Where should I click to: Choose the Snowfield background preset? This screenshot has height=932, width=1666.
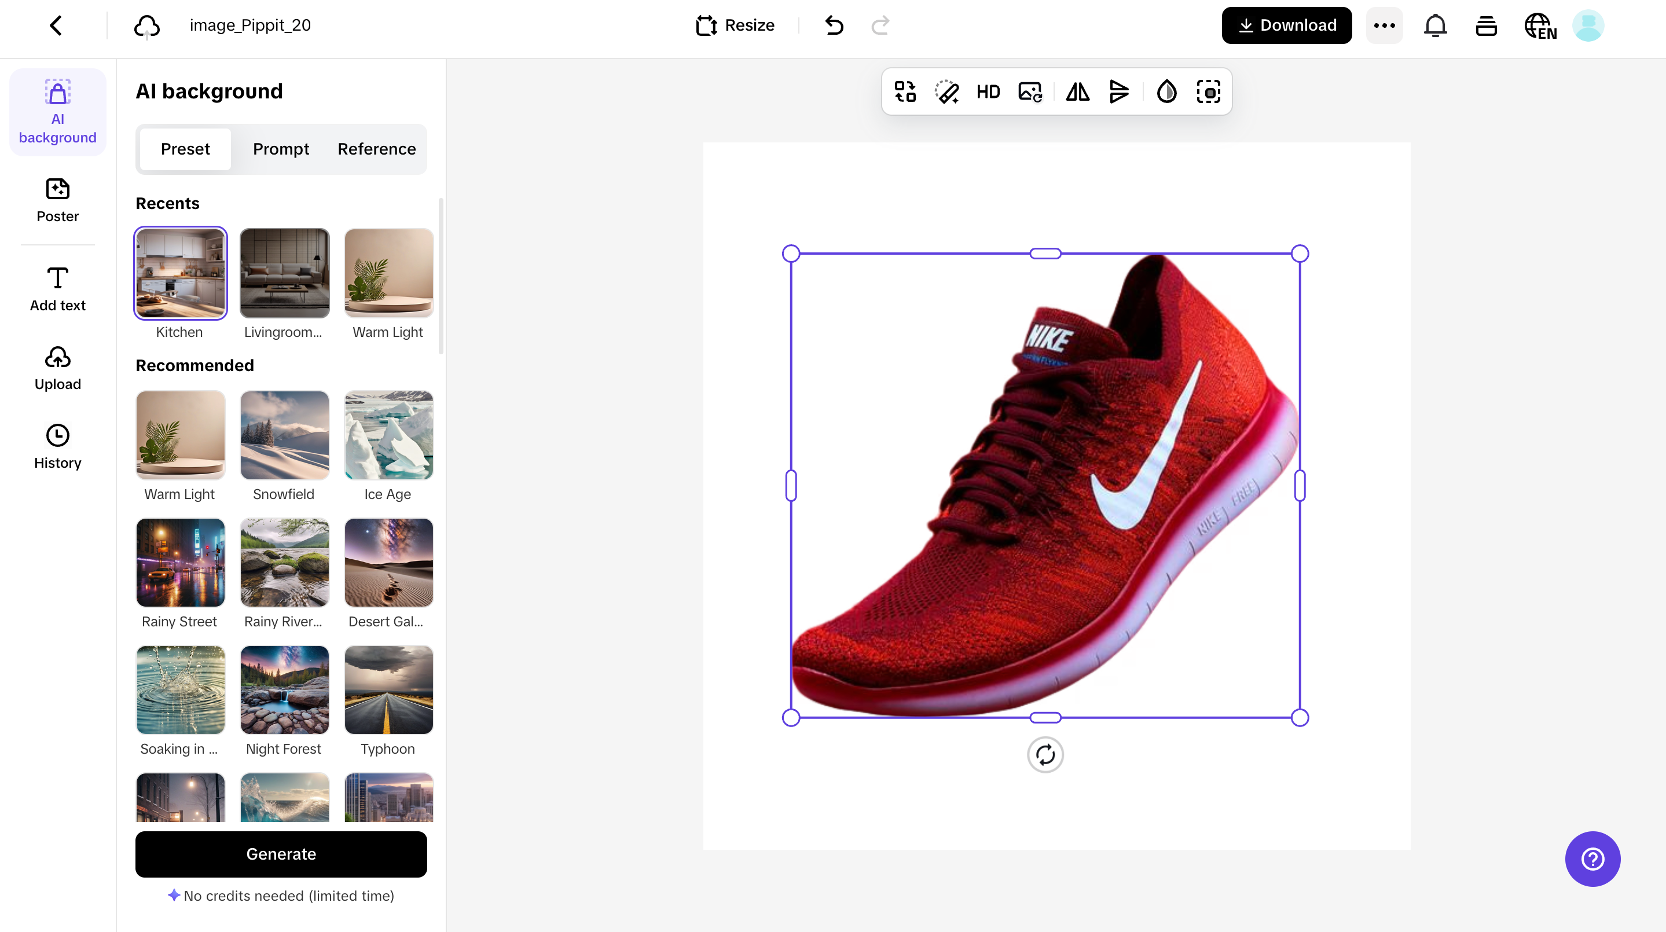click(x=285, y=435)
